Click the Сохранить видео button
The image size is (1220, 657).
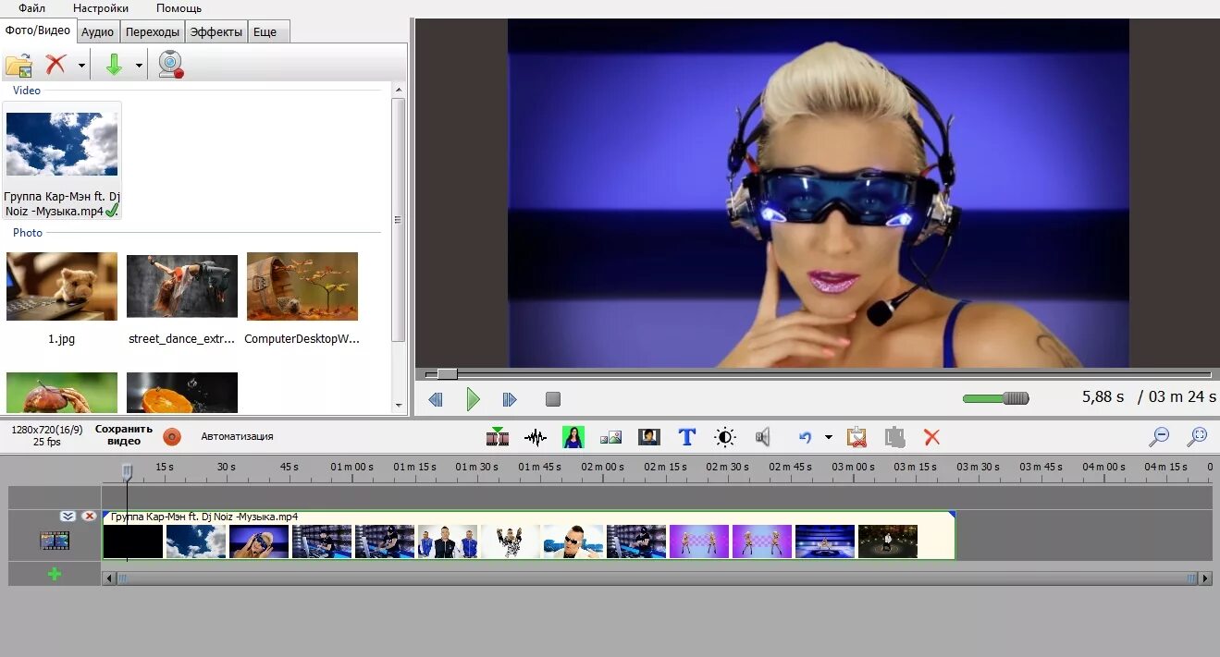click(x=124, y=435)
